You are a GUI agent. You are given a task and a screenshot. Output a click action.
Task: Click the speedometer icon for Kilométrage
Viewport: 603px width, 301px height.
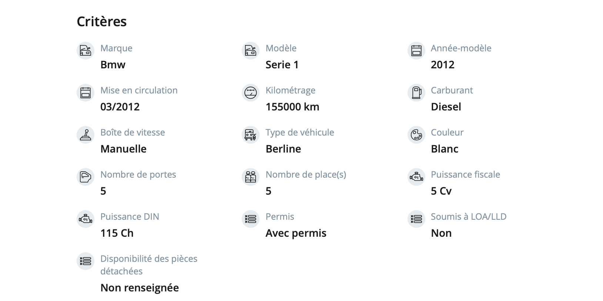coord(251,92)
